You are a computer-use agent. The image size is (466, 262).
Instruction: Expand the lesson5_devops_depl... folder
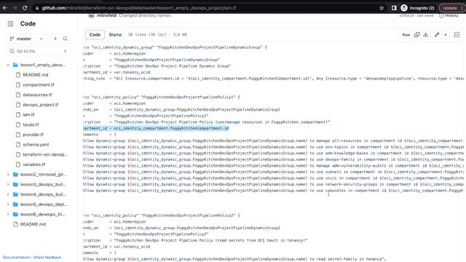click(8, 205)
